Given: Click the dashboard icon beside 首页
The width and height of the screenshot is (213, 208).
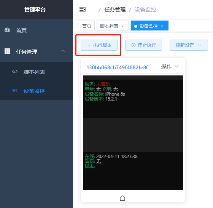Looking at the screenshot, I should [x=7, y=30].
